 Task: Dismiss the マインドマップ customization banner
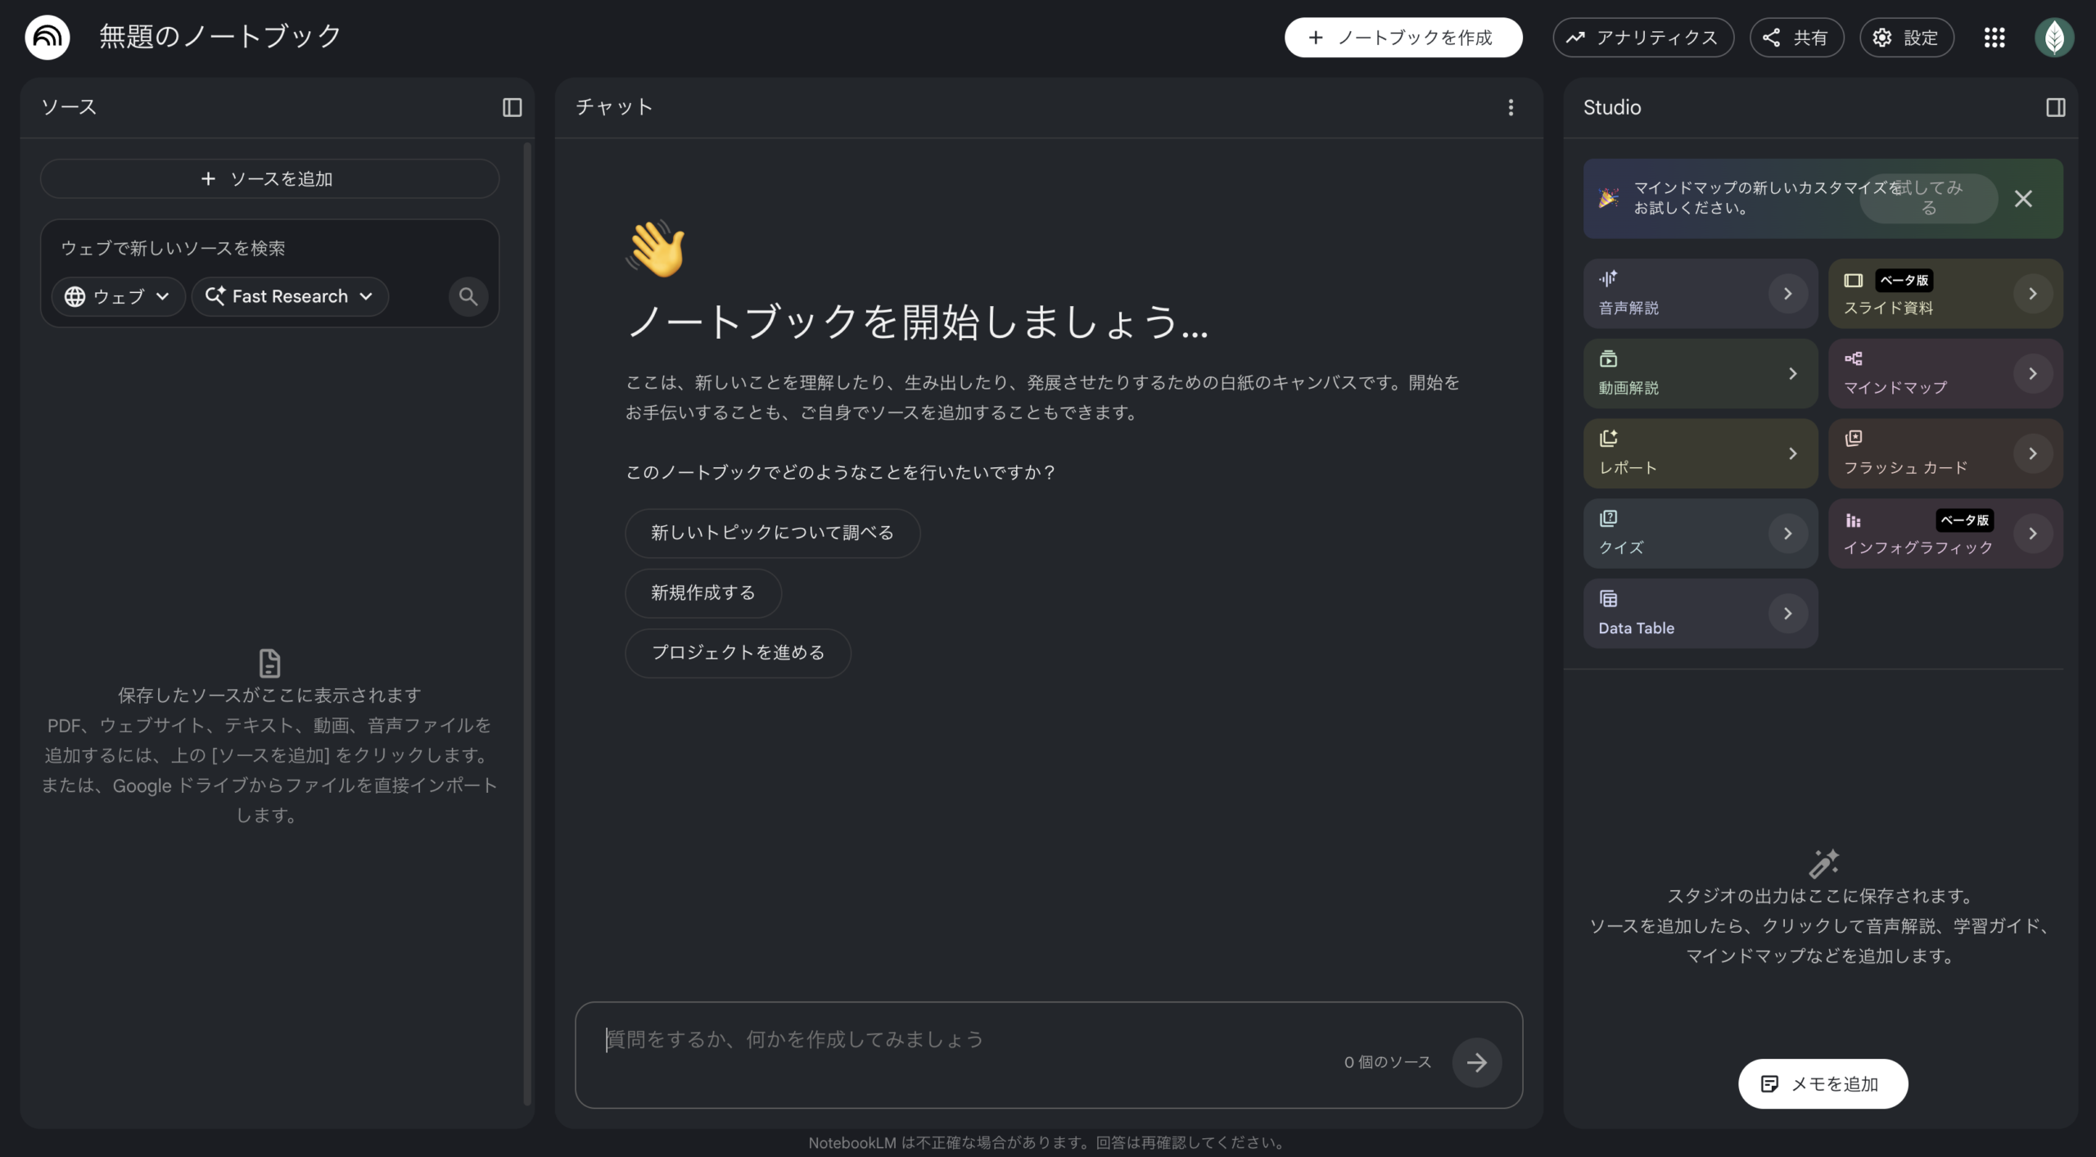pyautogui.click(x=2023, y=198)
